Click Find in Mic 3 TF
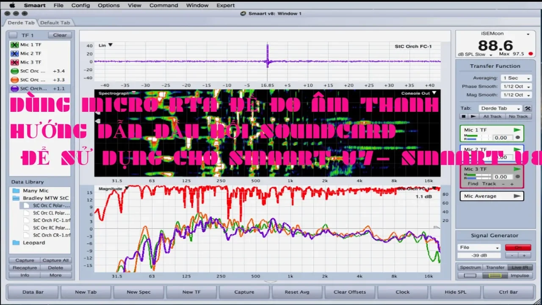The height and width of the screenshot is (305, 542). coord(473,184)
